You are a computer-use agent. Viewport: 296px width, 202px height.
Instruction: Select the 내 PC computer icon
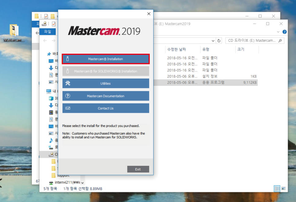(48, 91)
